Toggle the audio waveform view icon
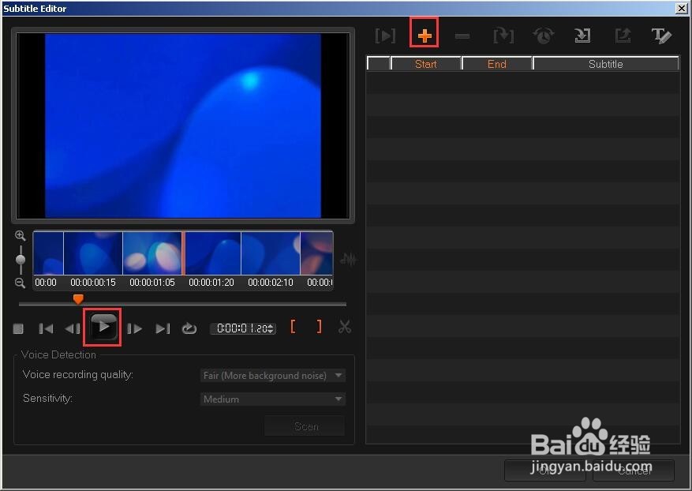 pyautogui.click(x=348, y=259)
